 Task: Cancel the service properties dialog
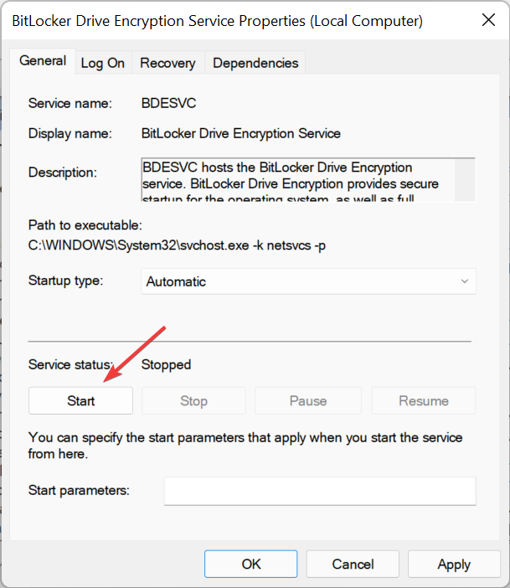click(353, 565)
